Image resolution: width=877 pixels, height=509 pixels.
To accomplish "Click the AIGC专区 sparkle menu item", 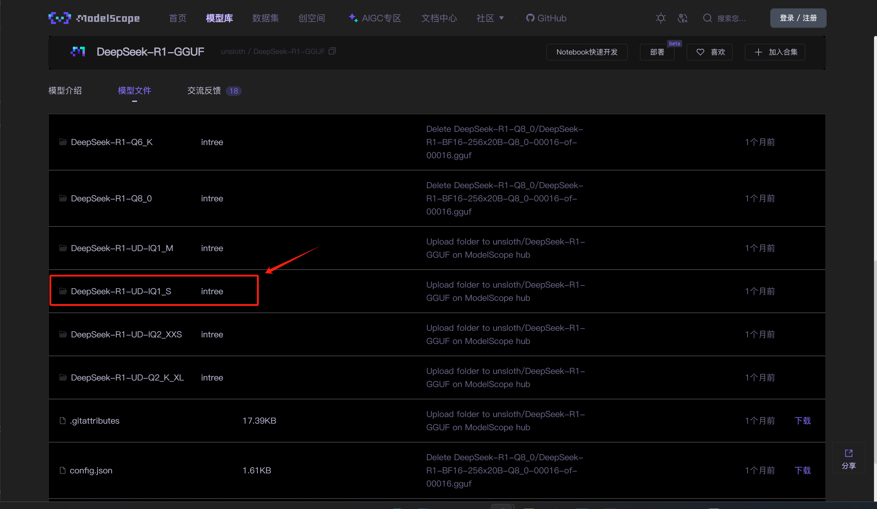I will click(375, 18).
